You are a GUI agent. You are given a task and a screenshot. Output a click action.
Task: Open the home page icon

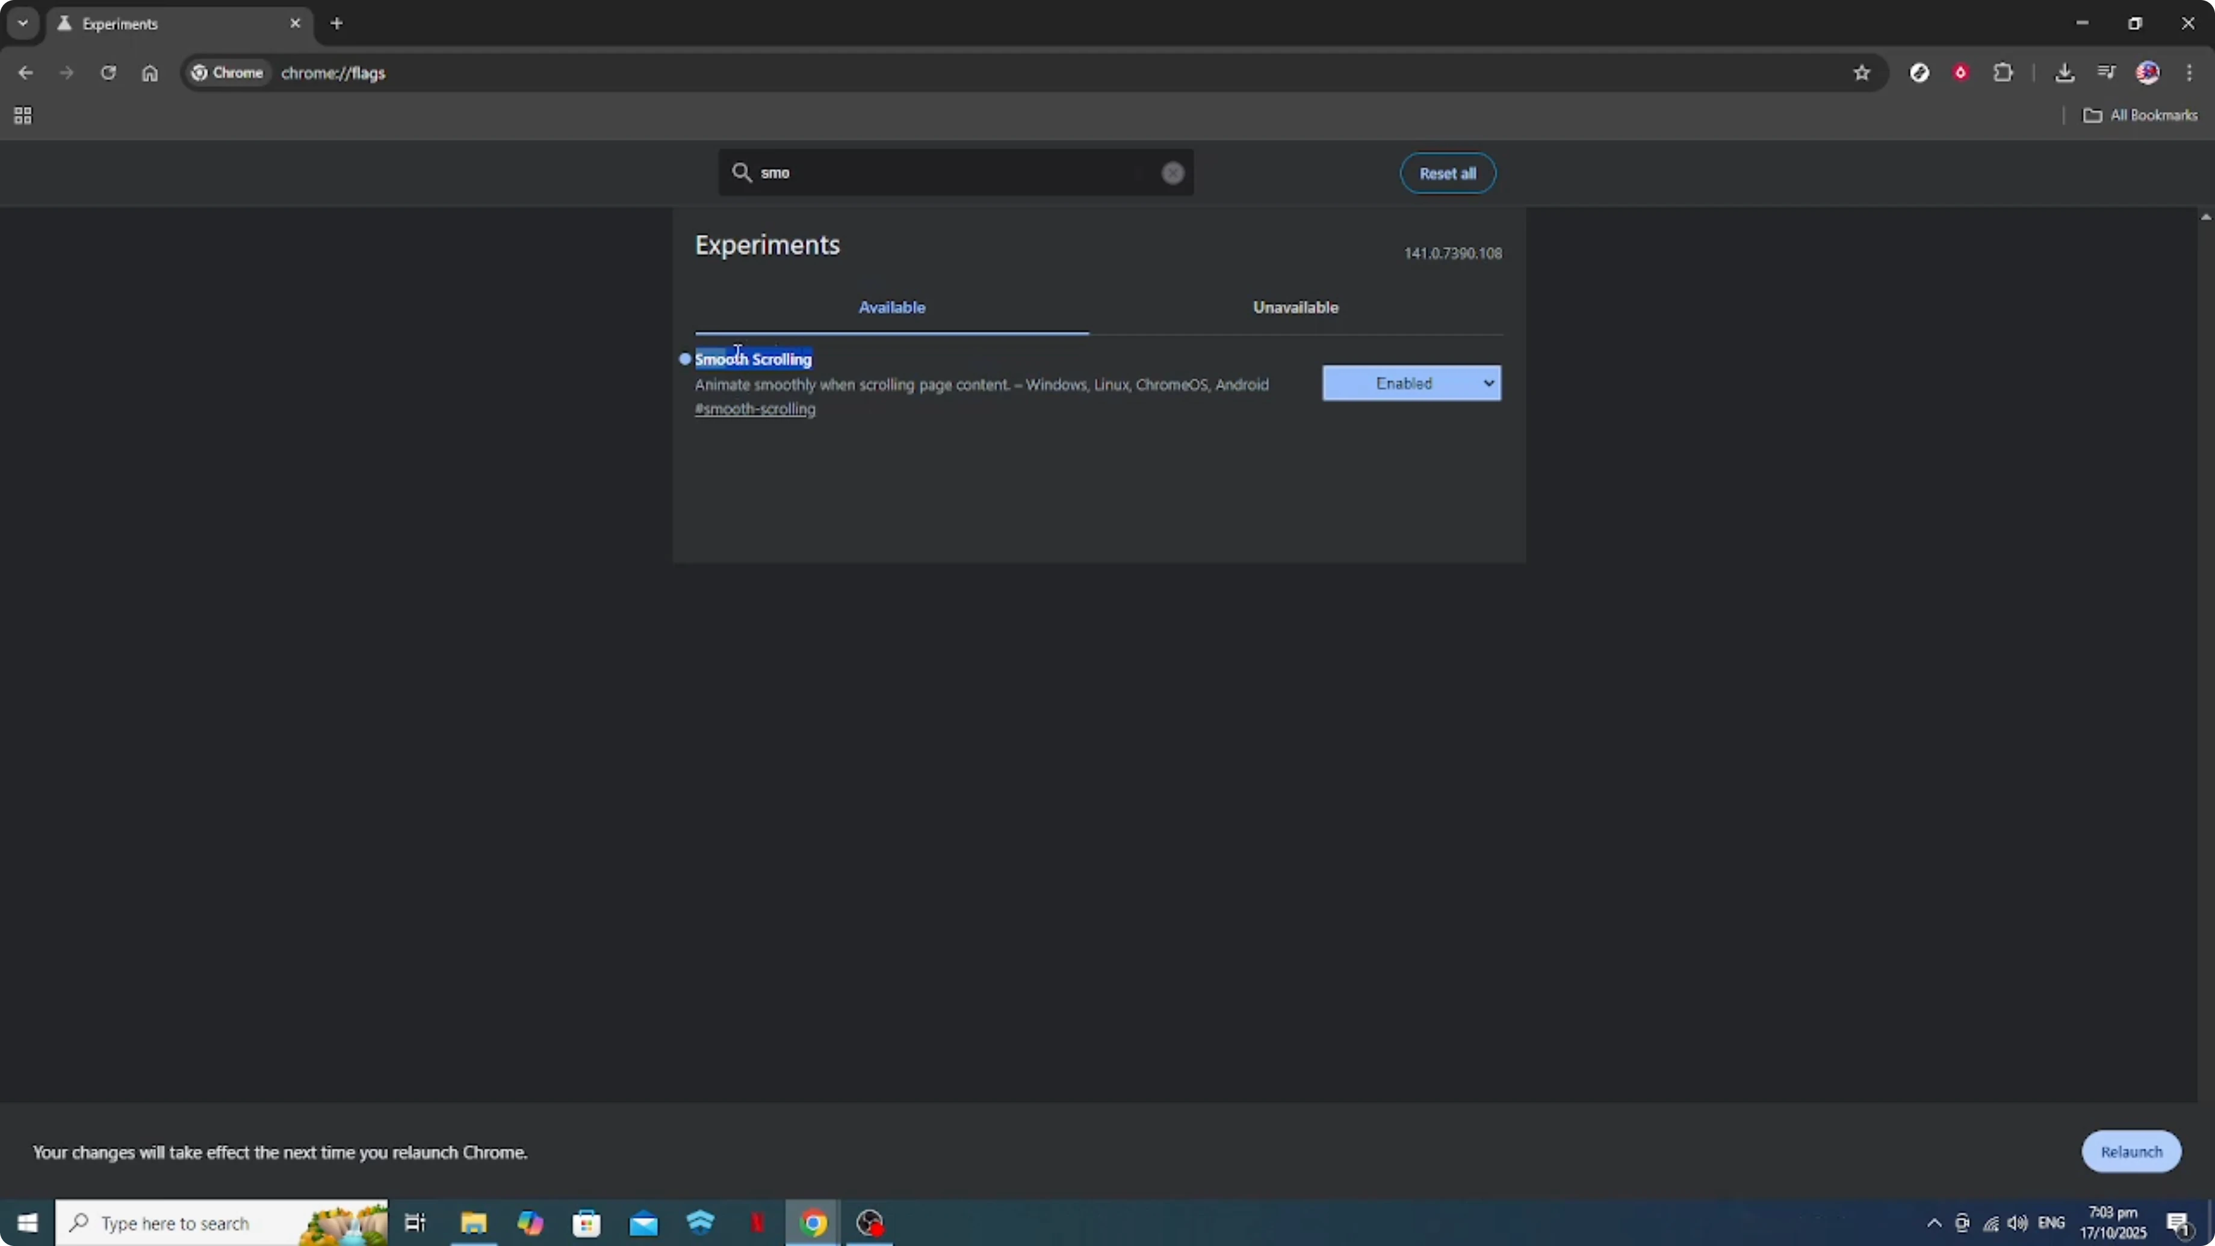point(150,73)
